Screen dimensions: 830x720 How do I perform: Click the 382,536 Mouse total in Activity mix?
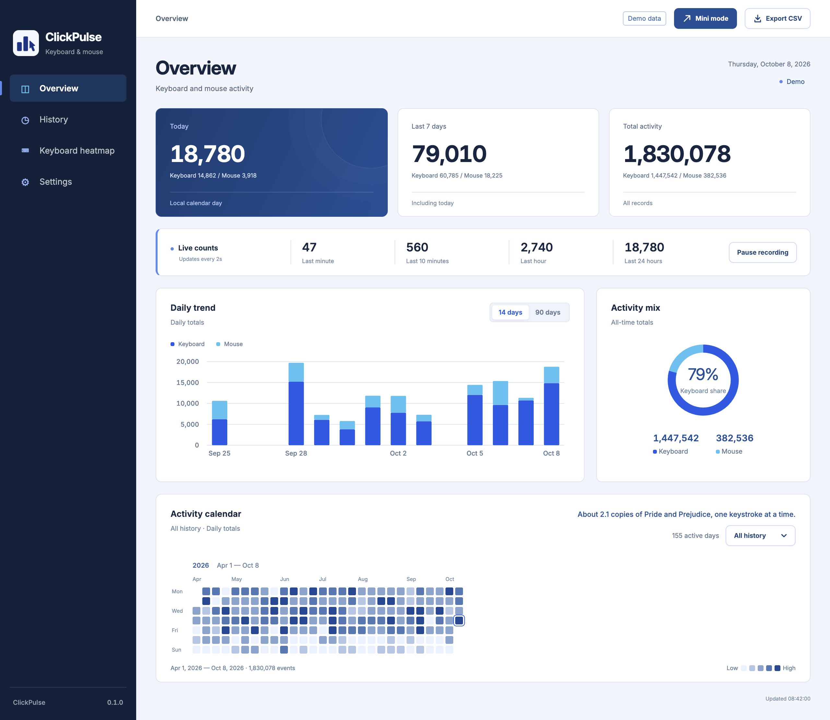[x=734, y=438]
